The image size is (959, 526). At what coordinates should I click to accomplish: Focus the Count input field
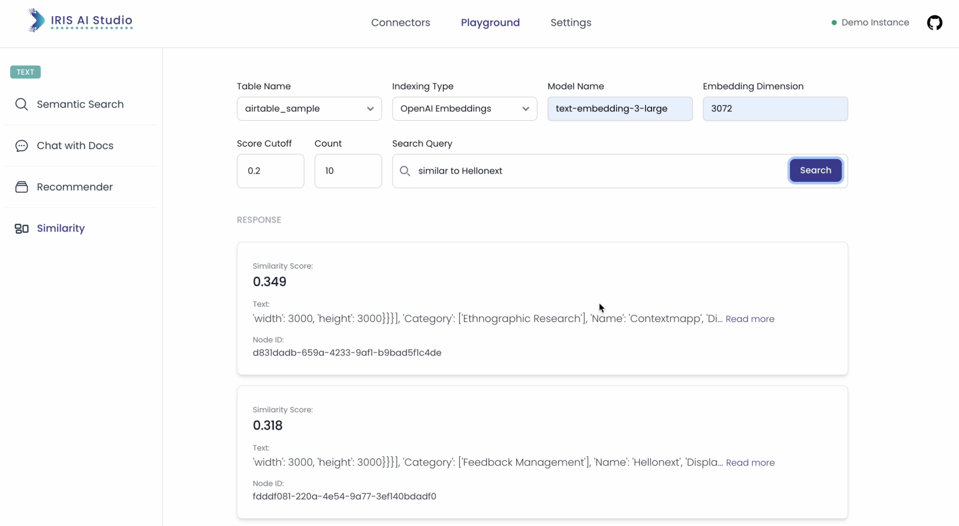348,171
